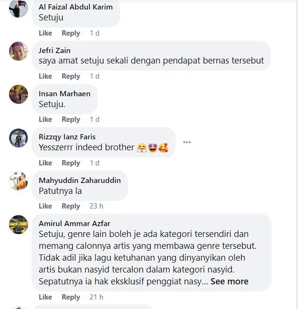Open Mahyuddin Zaharuddin's profile picture

click(x=19, y=181)
